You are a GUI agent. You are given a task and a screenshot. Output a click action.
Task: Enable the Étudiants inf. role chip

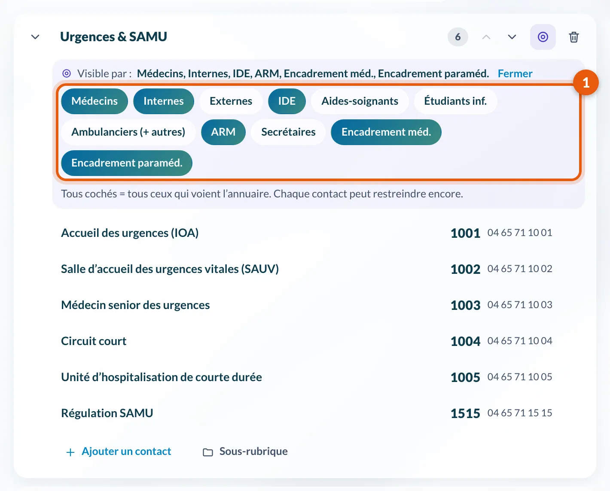pyautogui.click(x=455, y=101)
